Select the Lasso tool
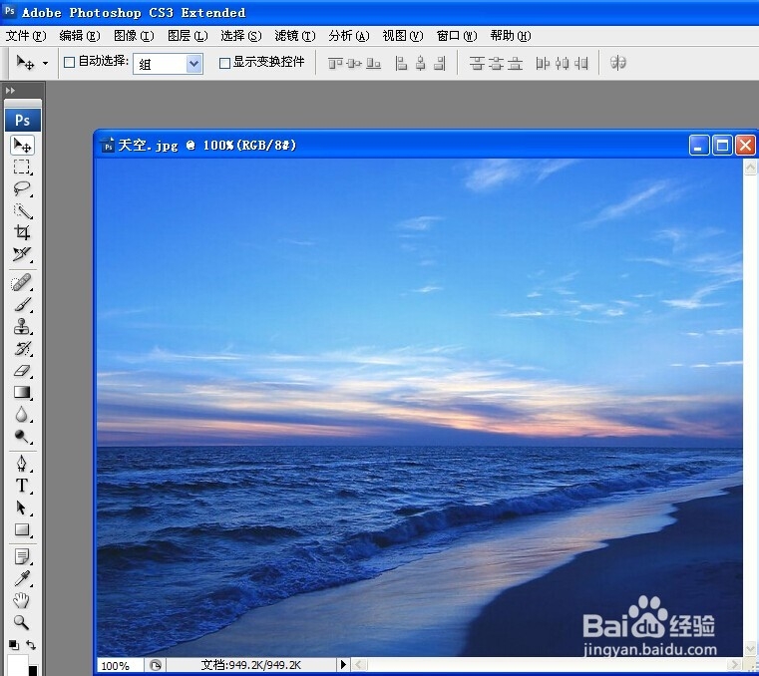Screen dimensions: 759x676 (22, 188)
